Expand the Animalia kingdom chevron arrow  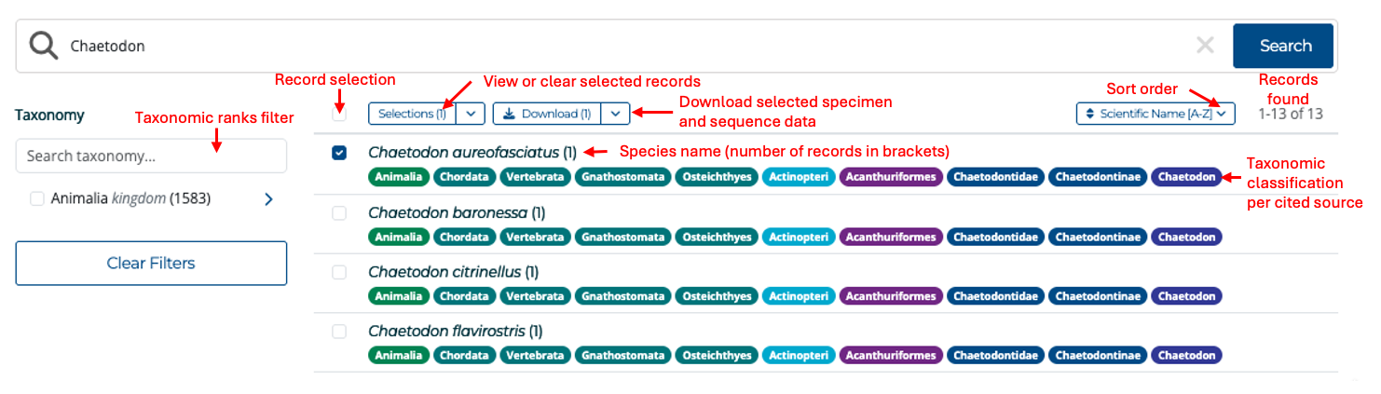pos(268,198)
